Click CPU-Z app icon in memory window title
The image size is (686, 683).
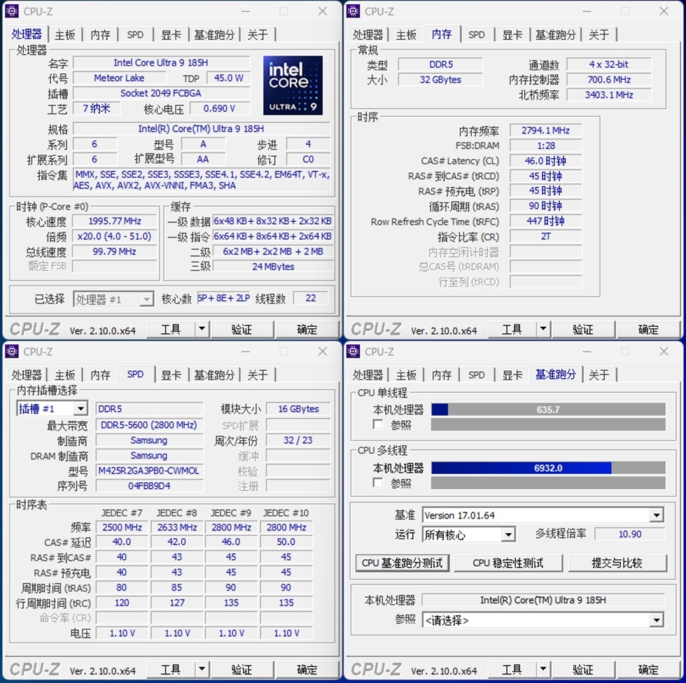(x=353, y=11)
